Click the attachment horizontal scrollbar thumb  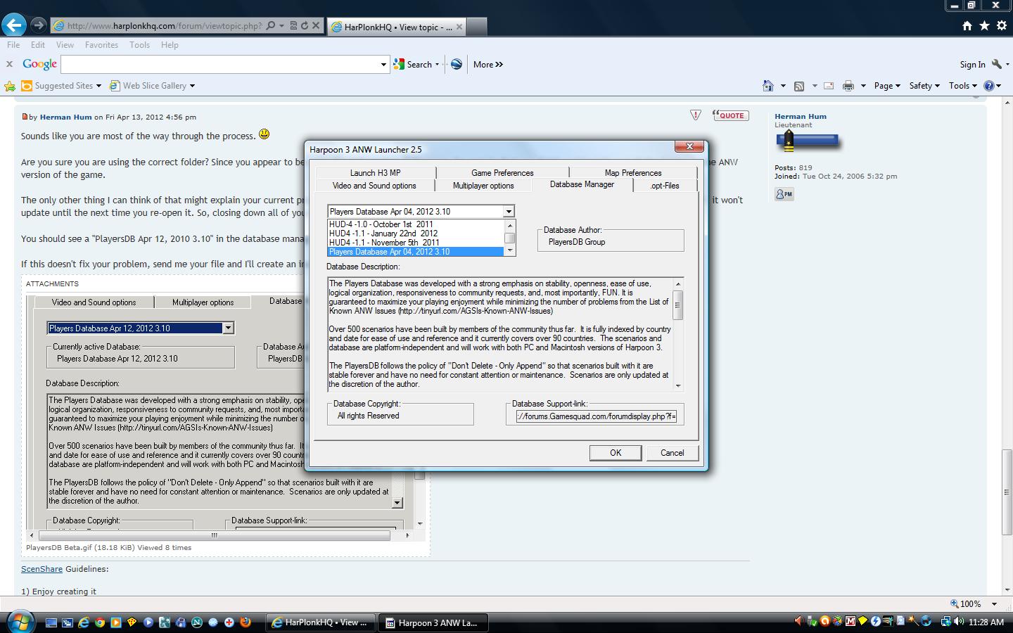click(x=214, y=535)
